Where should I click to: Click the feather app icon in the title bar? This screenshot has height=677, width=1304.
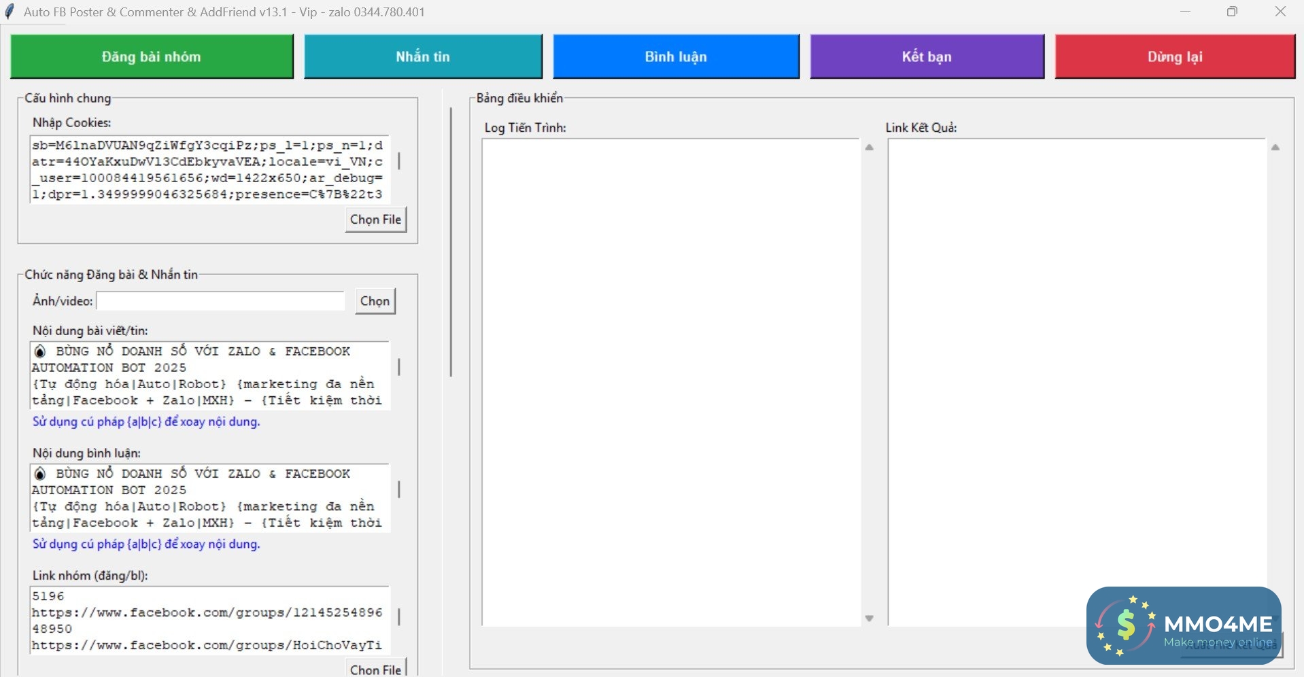tap(10, 12)
